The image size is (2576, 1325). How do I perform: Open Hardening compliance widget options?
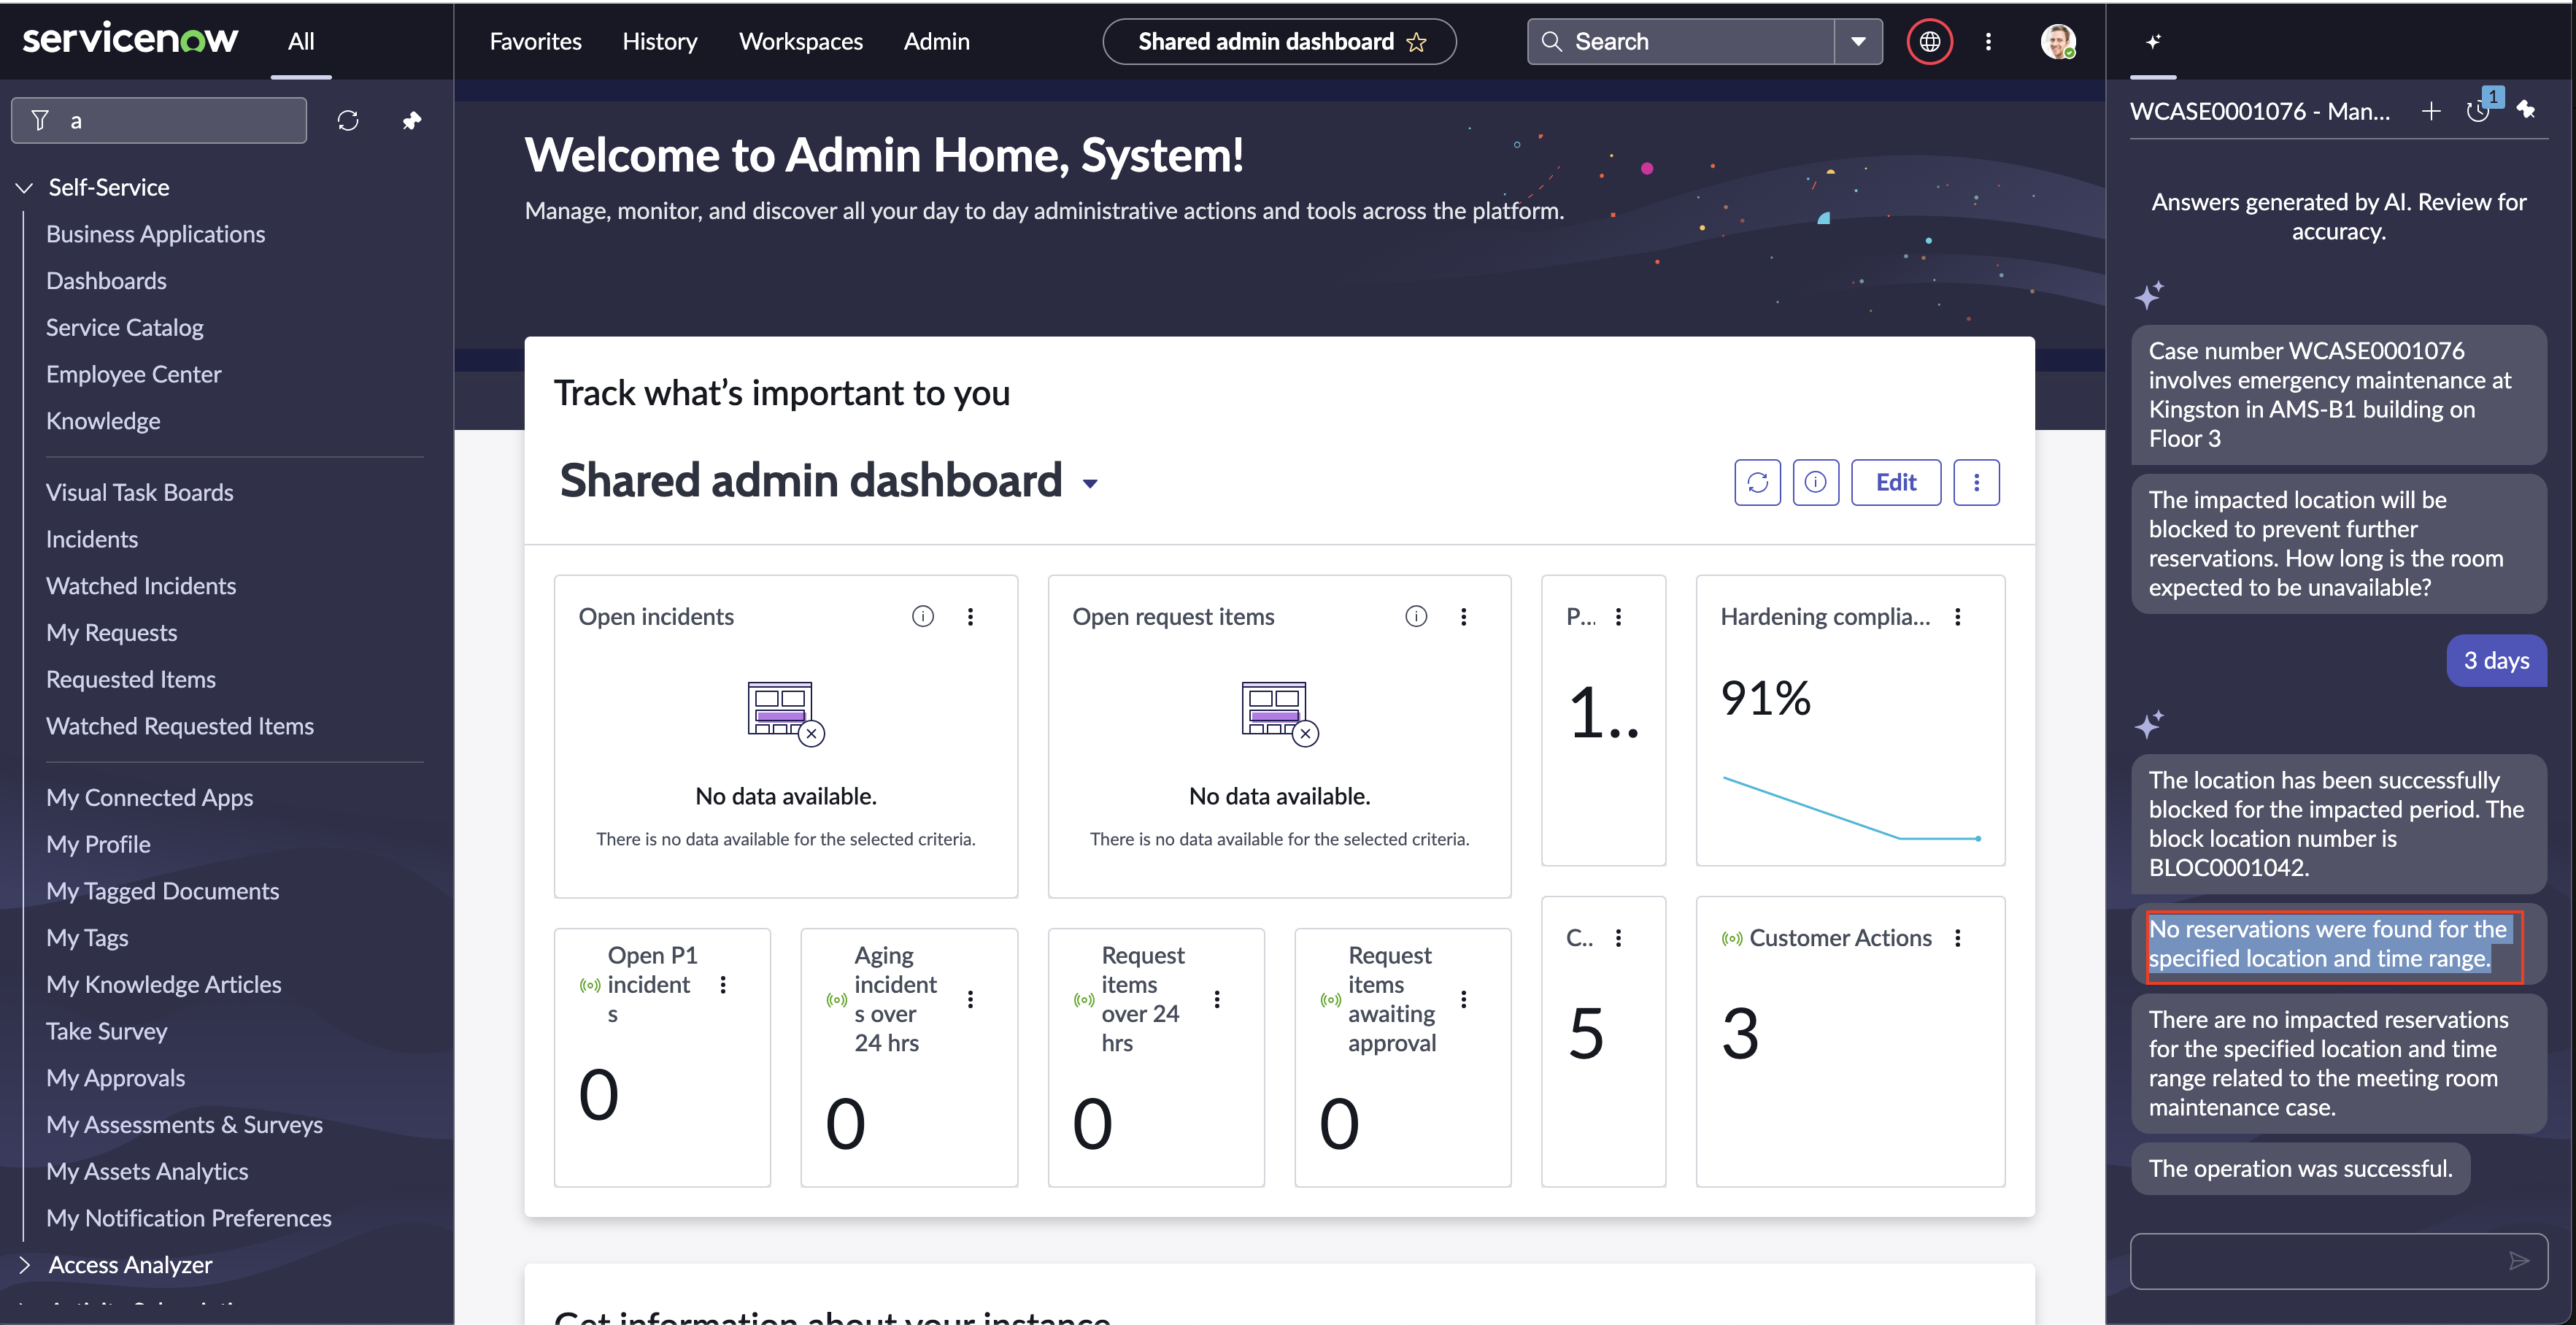click(x=1958, y=616)
